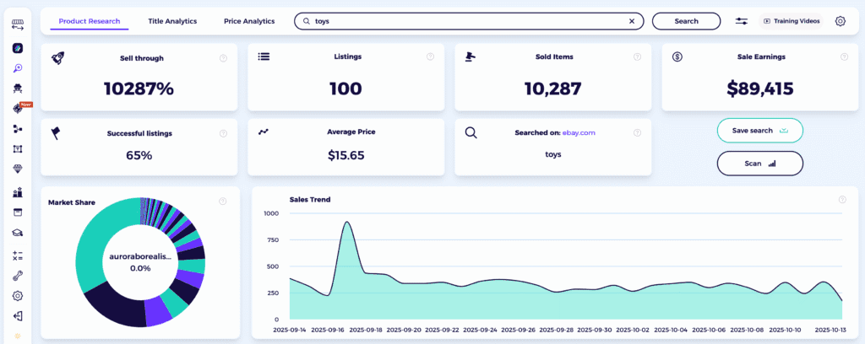Open the Training Videos link
This screenshot has width=865, height=344.
[792, 21]
